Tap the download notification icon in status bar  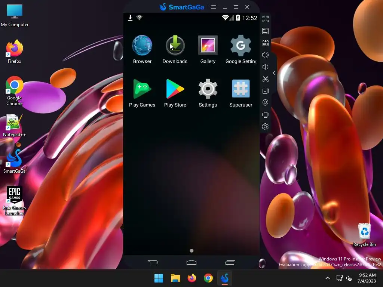pyautogui.click(x=130, y=18)
